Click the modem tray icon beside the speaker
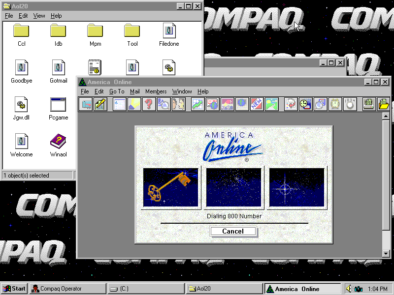The width and height of the screenshot is (394, 295). tap(358, 289)
